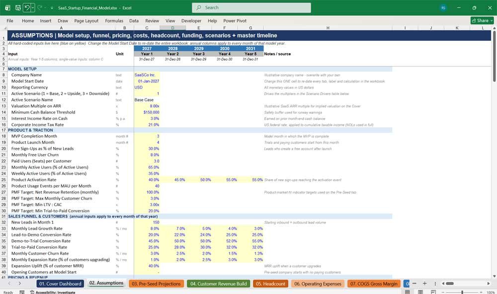Select the '$150,000' minimum cash cell
Viewport: 497px width, 294px height.
click(147, 112)
